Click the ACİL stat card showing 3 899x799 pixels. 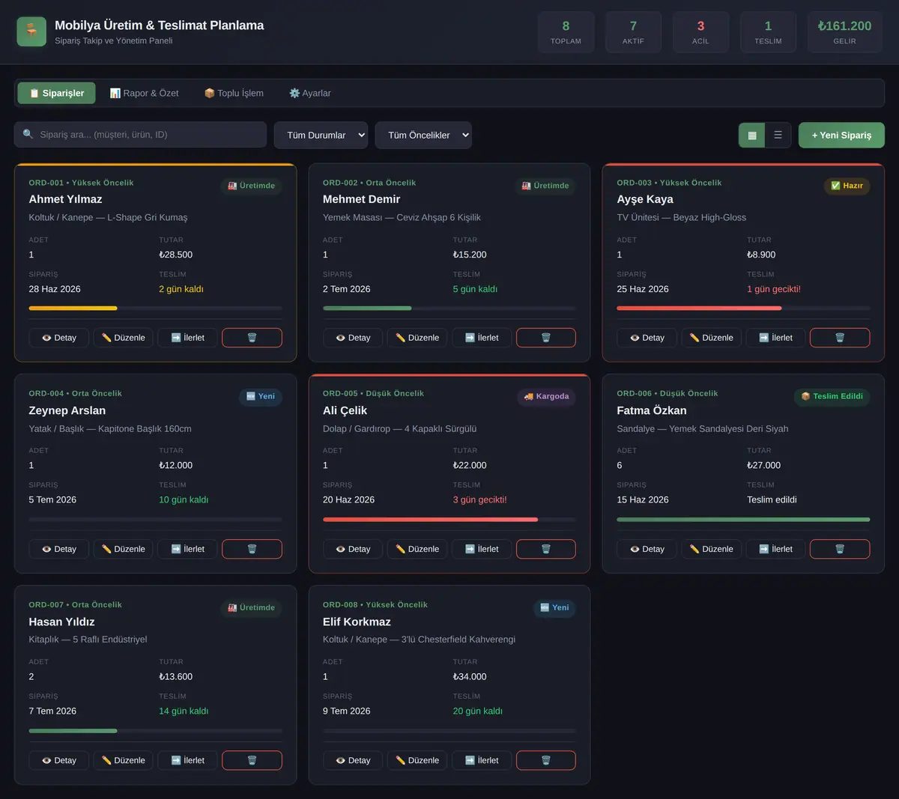700,32
